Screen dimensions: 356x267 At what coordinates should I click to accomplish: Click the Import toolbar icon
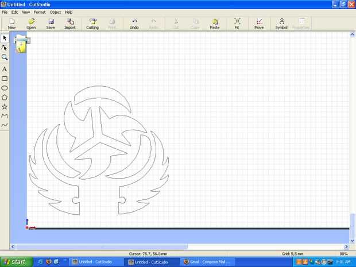coord(70,24)
